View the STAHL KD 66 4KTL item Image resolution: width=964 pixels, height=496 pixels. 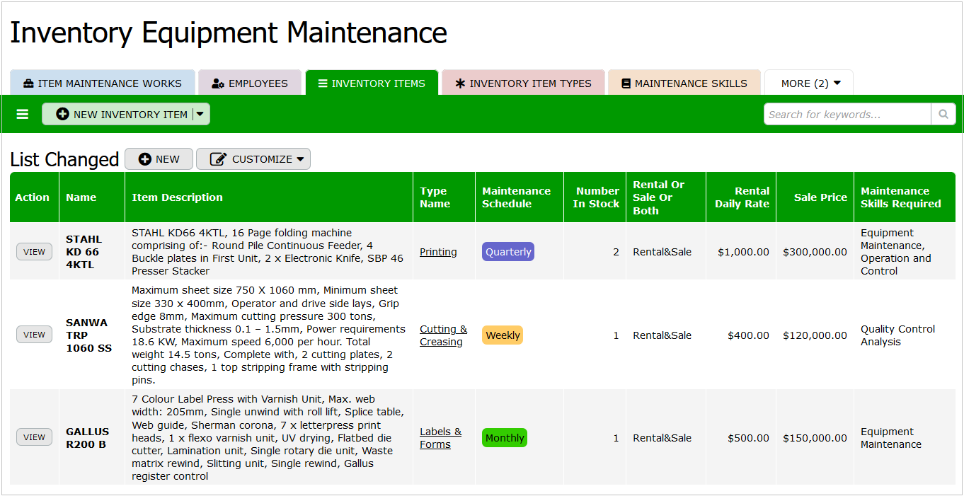pos(34,252)
